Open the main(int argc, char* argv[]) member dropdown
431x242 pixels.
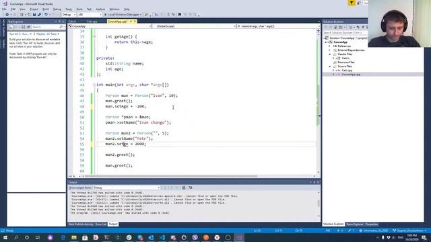click(x=278, y=26)
